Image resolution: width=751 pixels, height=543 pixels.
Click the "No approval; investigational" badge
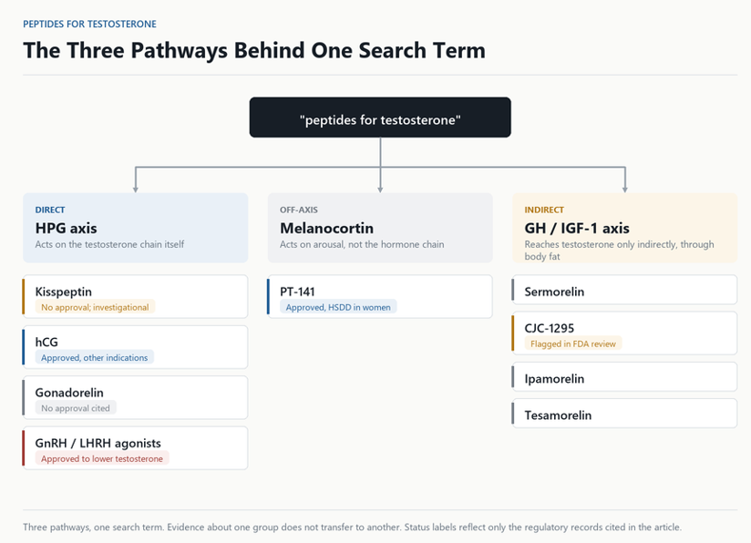point(95,307)
